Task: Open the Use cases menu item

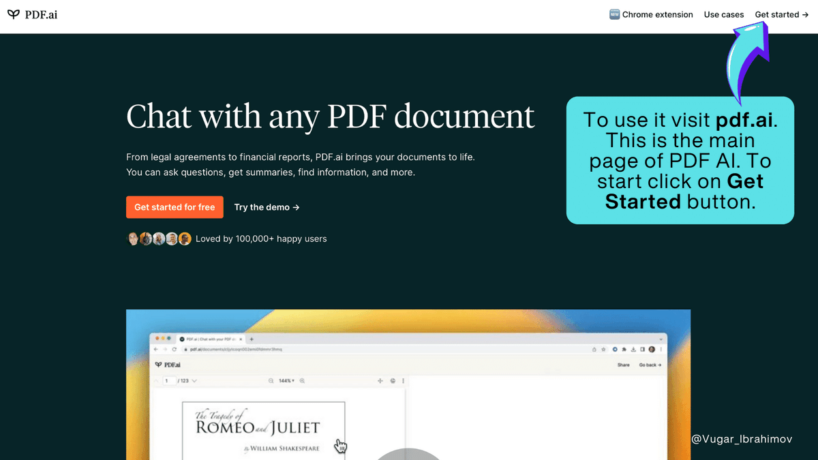Action: click(x=724, y=14)
